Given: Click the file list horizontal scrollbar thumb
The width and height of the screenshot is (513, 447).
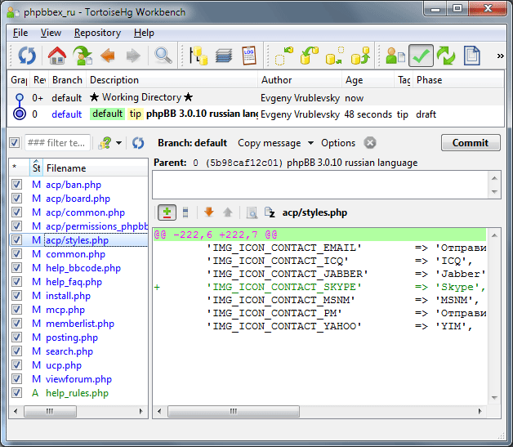Looking at the screenshot, I should [x=50, y=411].
